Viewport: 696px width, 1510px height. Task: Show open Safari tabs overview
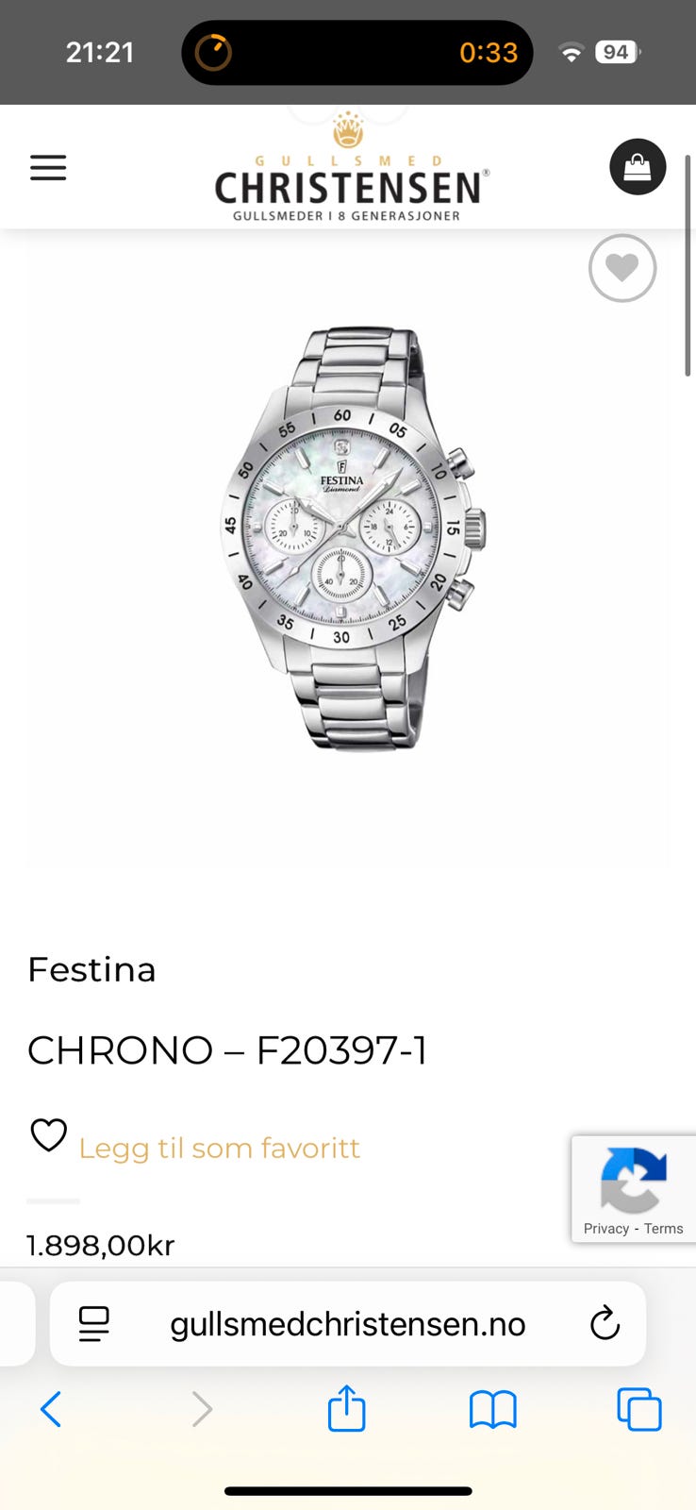(638, 1409)
